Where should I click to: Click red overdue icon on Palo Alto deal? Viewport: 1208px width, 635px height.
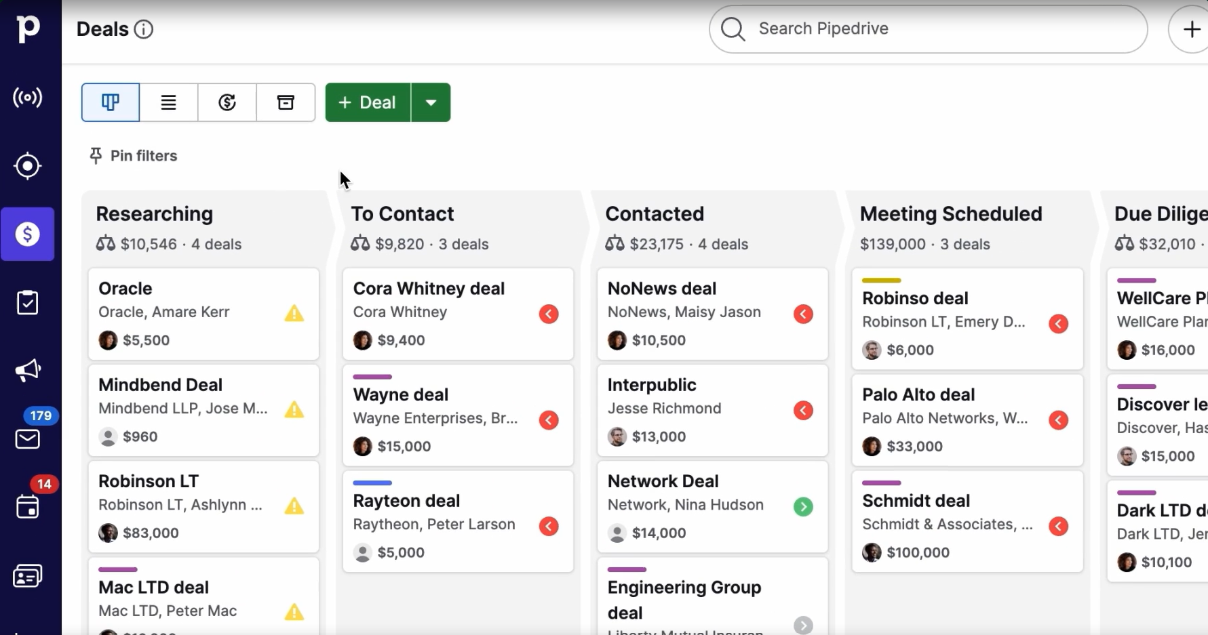coord(1058,420)
